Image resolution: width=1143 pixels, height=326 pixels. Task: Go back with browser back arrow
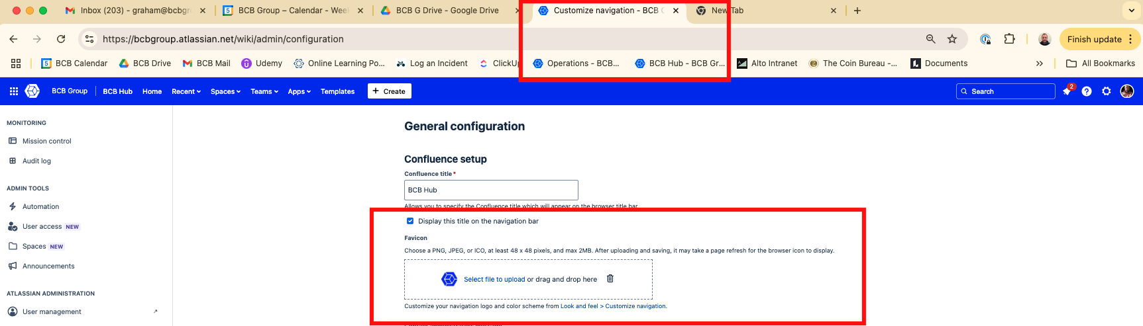(13, 39)
